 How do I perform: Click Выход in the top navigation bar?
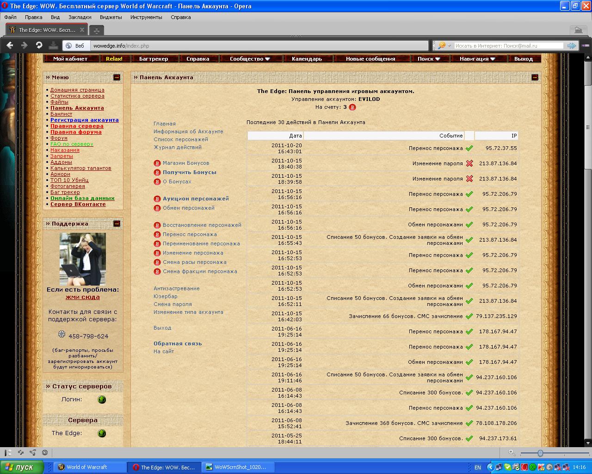tap(524, 59)
